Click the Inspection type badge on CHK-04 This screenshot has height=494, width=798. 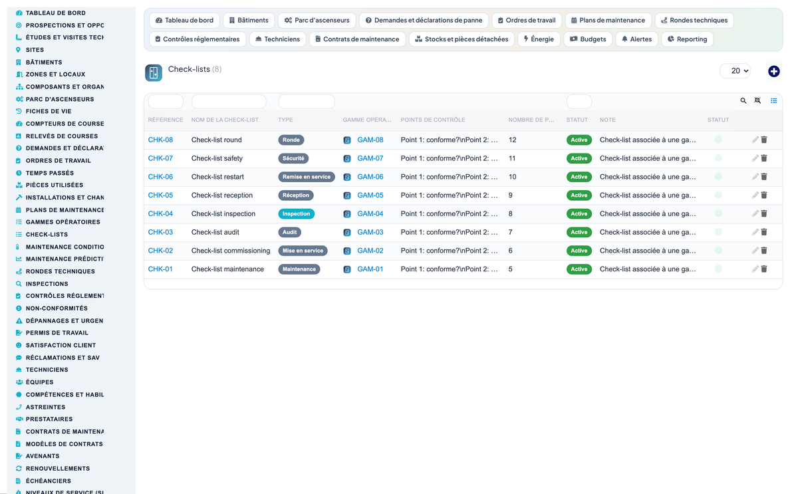click(x=296, y=213)
